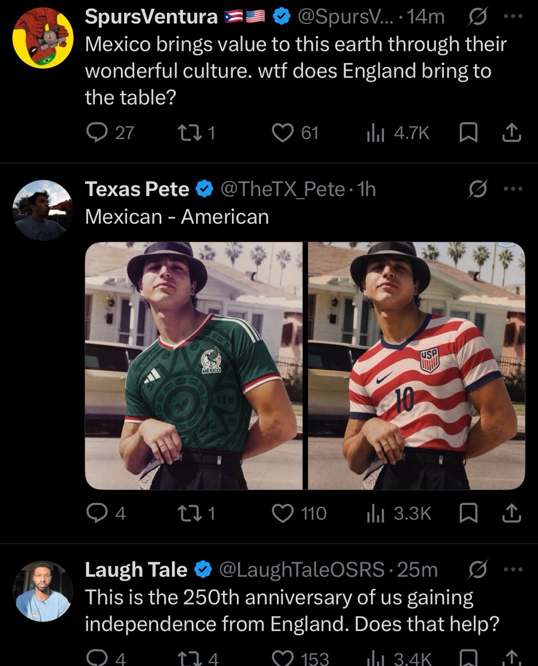Viewport: 538px width, 666px height.
Task: Open more options on Texas Pete's tweet
Action: [x=512, y=190]
